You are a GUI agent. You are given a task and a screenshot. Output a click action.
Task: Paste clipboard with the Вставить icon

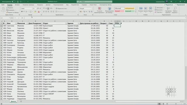[4, 10]
